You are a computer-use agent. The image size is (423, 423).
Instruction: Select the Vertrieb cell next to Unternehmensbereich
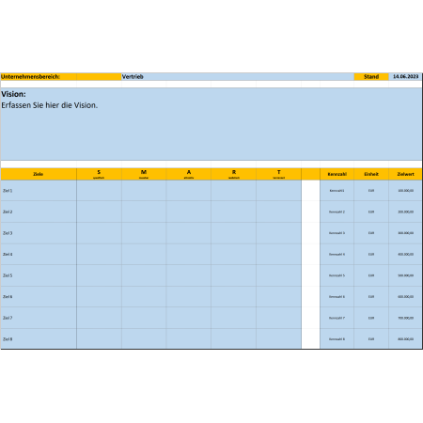click(x=238, y=77)
